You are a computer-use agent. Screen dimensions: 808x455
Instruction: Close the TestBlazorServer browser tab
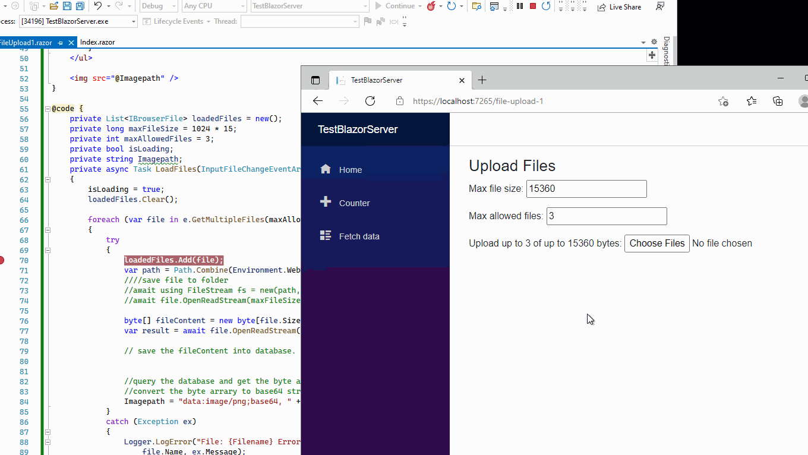(462, 80)
